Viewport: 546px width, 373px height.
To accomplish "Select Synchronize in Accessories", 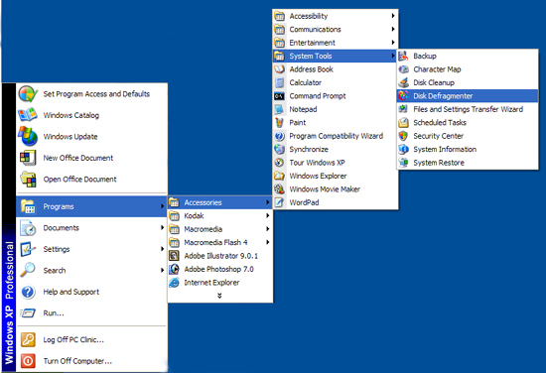I will coord(335,149).
